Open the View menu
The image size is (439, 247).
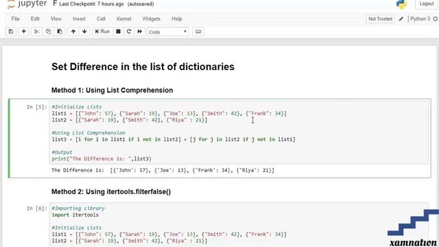click(x=56, y=19)
